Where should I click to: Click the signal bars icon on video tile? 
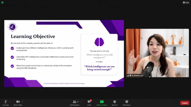pyautogui.click(x=128, y=76)
